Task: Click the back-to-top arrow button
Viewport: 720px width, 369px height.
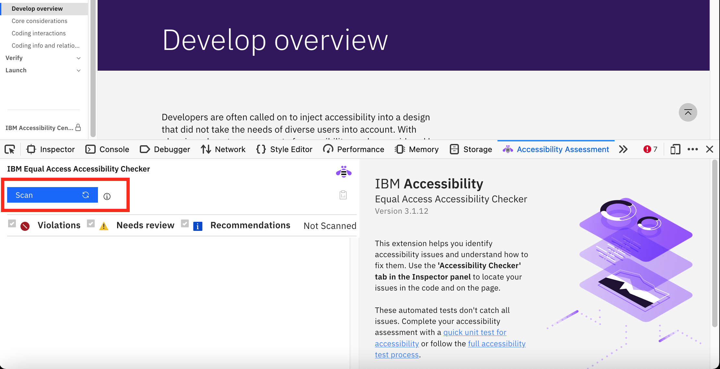Action: click(688, 113)
